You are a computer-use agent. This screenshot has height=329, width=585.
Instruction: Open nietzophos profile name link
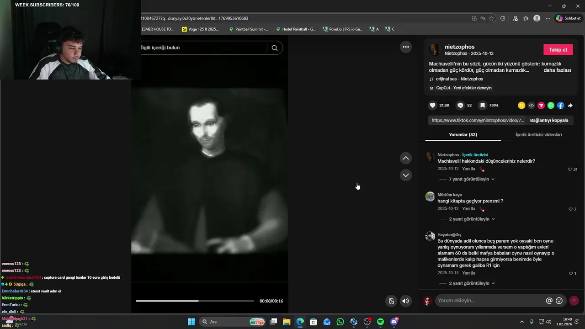pos(460,47)
